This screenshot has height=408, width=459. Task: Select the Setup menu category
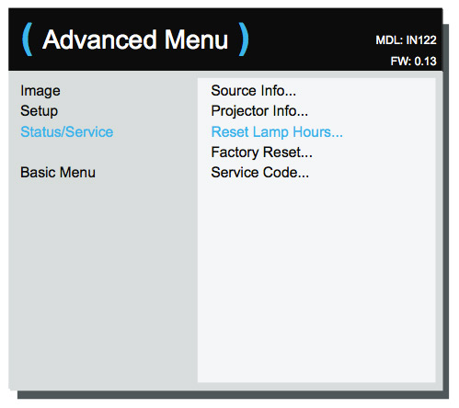click(39, 111)
